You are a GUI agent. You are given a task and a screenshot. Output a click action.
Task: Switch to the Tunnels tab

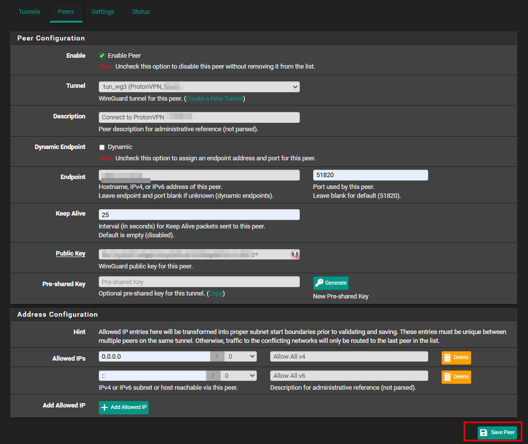[x=29, y=12]
